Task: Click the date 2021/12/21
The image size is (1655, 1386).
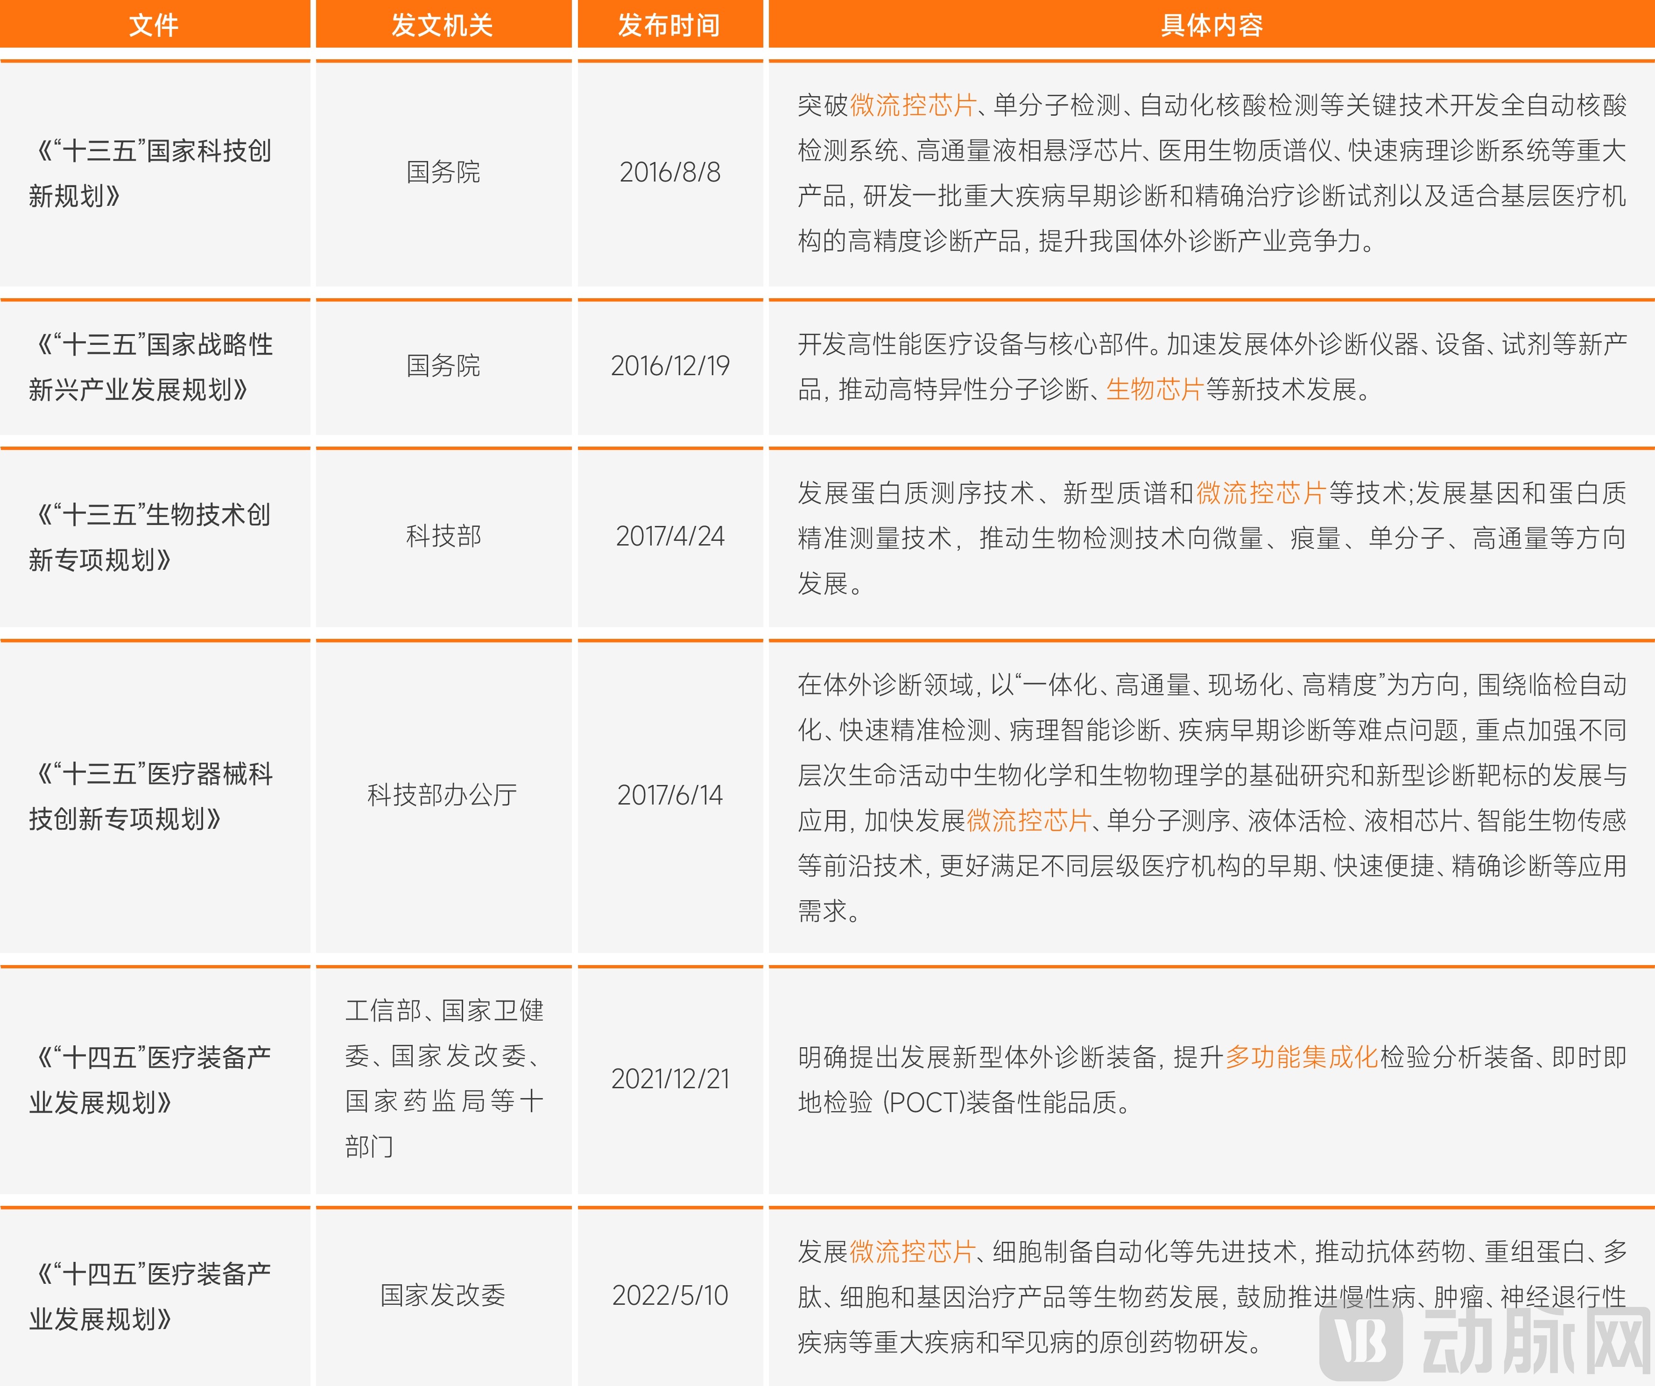Action: point(670,1079)
